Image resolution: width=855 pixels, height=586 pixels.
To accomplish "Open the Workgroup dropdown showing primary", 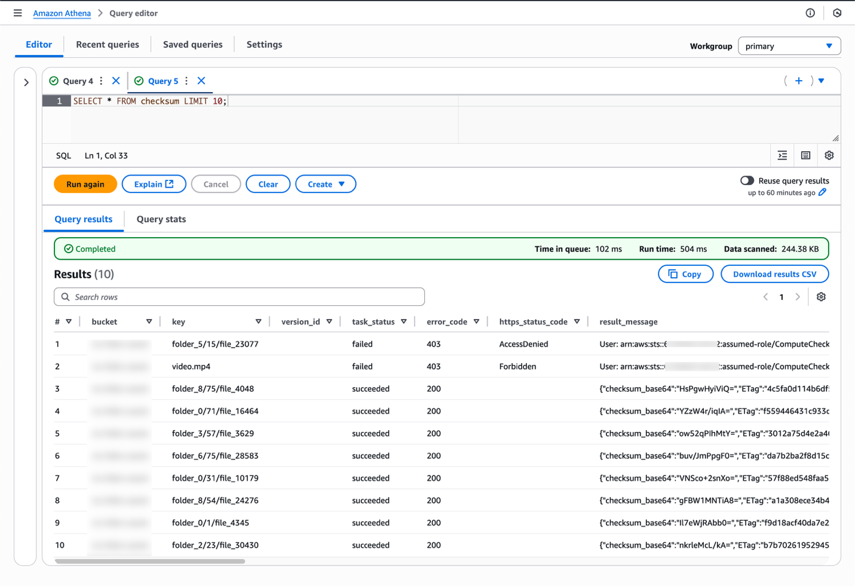I will coord(789,45).
